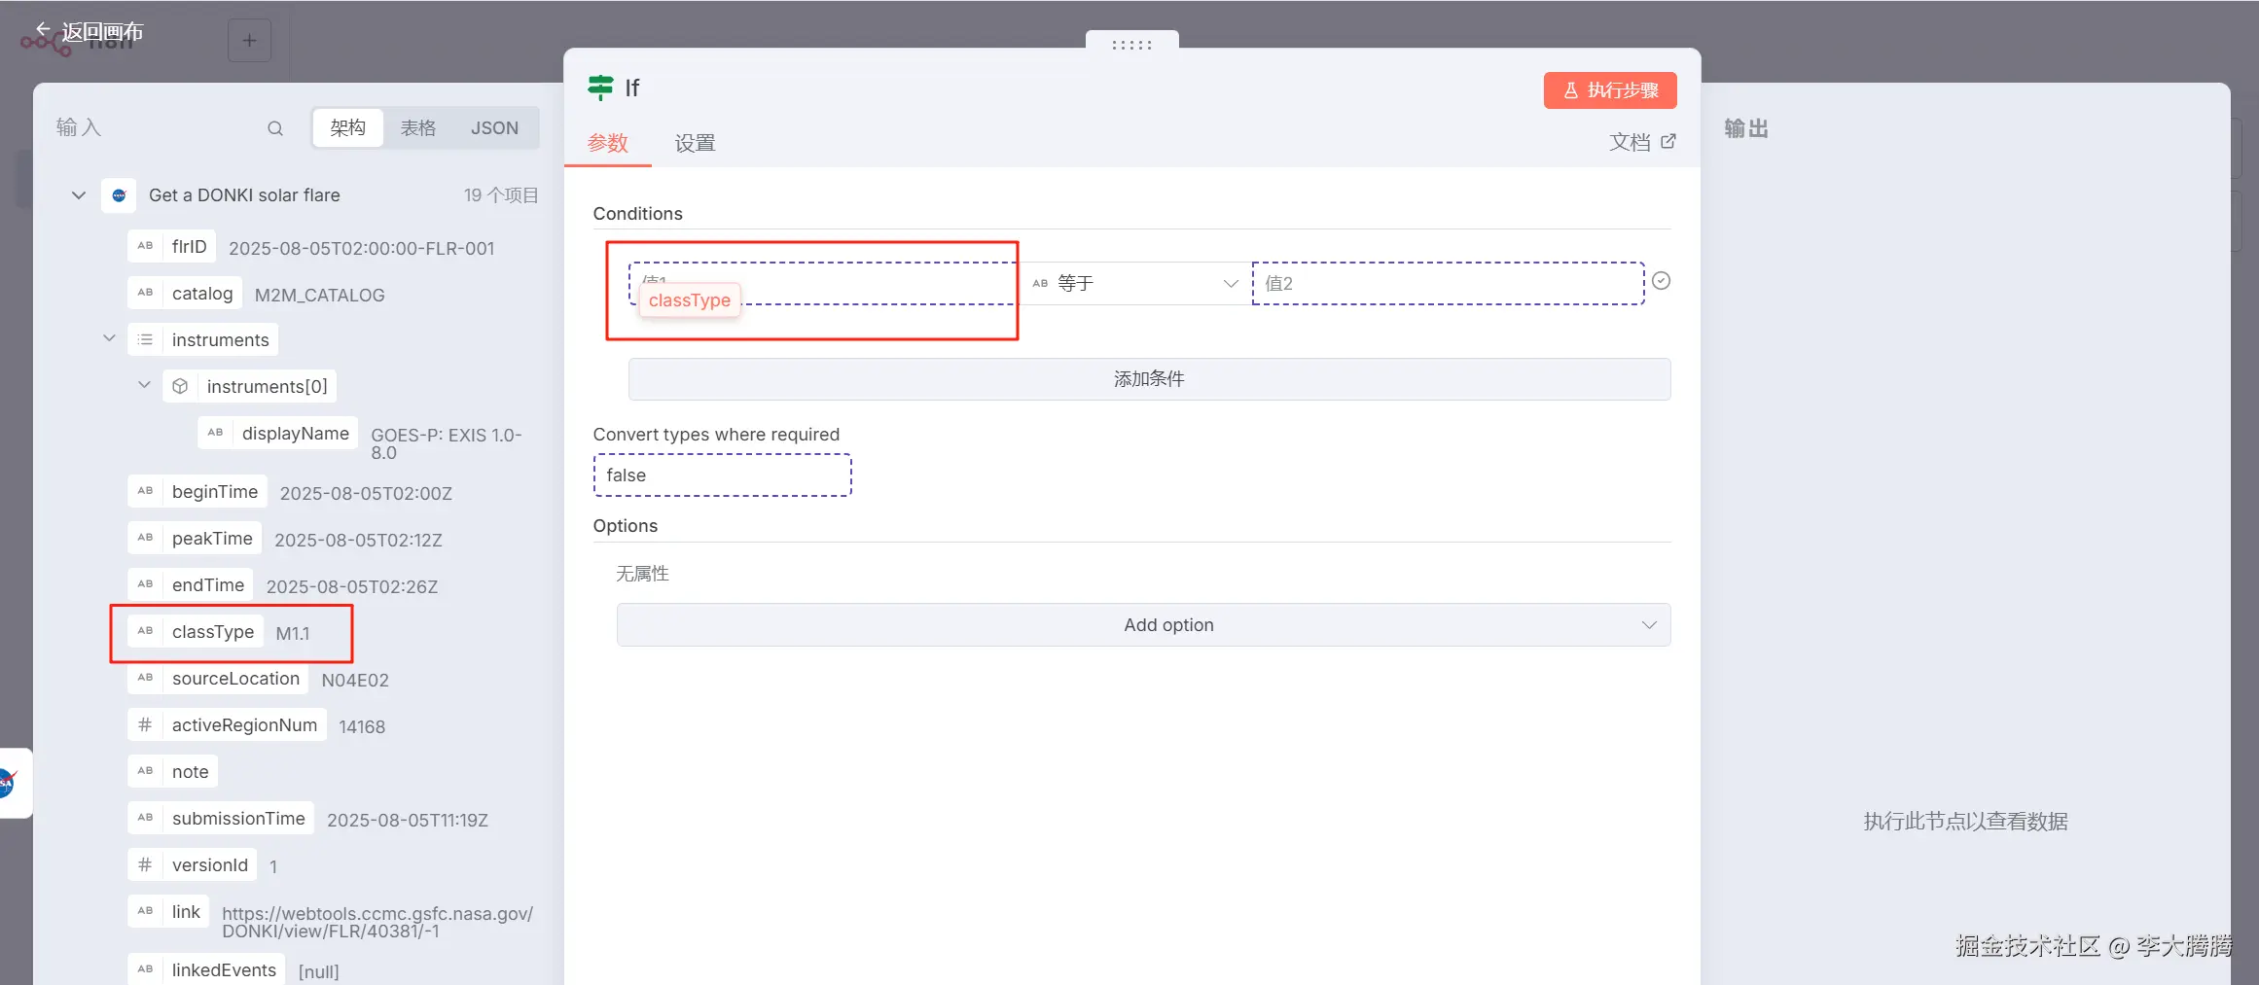Click the plus button in top bar
The width and height of the screenshot is (2259, 985).
click(x=250, y=41)
